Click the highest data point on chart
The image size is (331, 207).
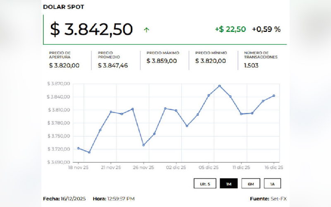(x=220, y=86)
